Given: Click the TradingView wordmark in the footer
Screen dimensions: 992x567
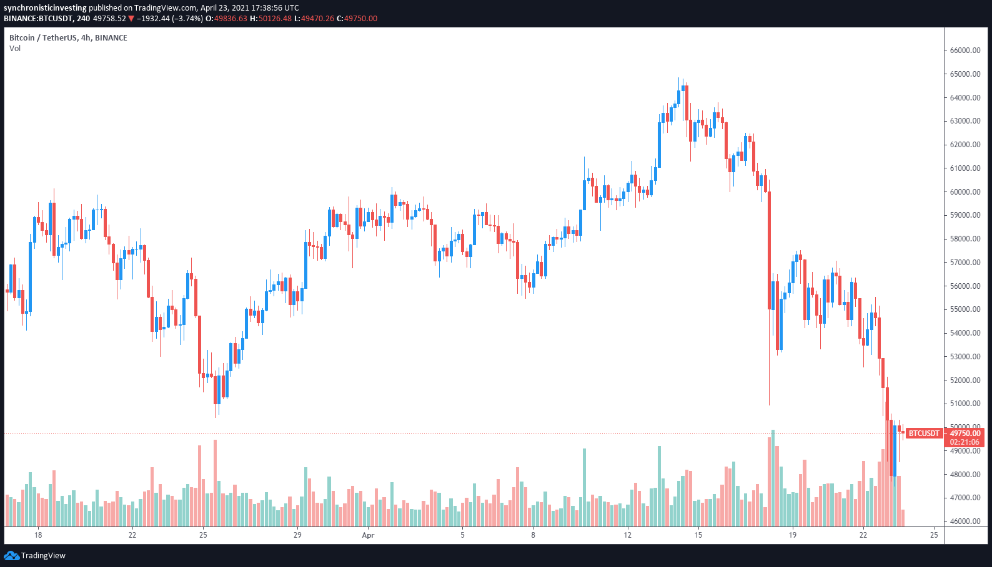Looking at the screenshot, I should (x=43, y=556).
